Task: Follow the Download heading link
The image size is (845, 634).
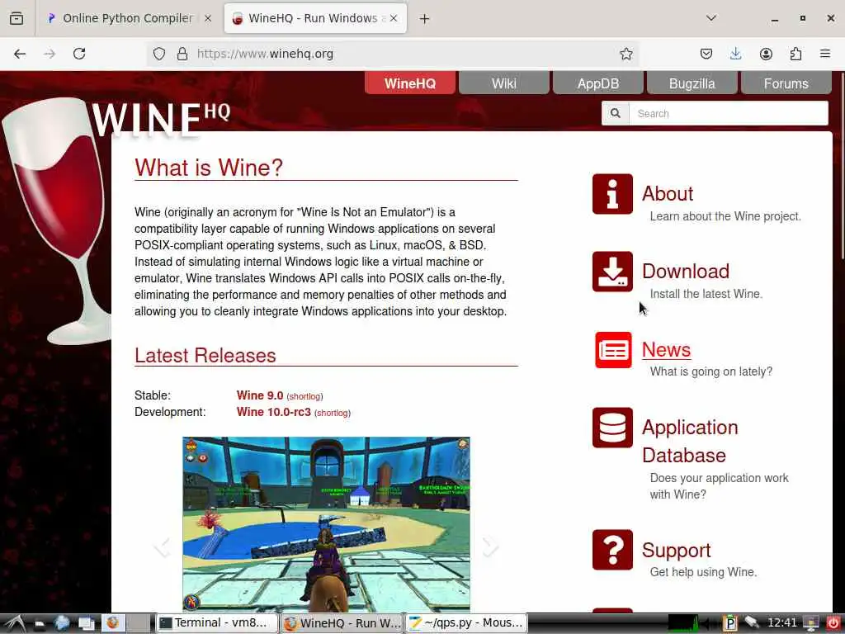Action: pos(686,271)
